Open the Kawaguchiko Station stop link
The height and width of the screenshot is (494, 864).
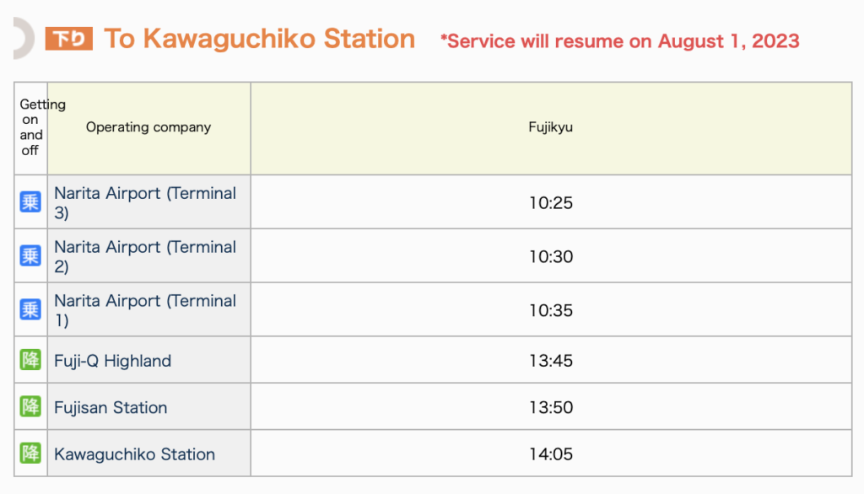[134, 454]
